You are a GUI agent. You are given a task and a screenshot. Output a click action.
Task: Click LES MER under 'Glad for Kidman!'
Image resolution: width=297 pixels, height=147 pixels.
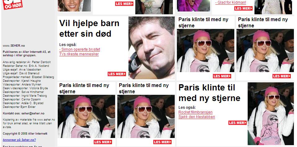coord(243,8)
